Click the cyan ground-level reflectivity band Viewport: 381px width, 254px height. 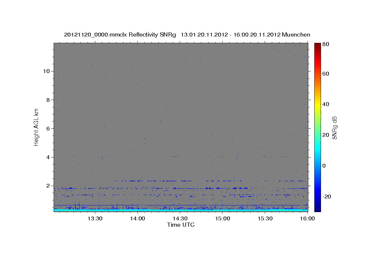click(181, 210)
